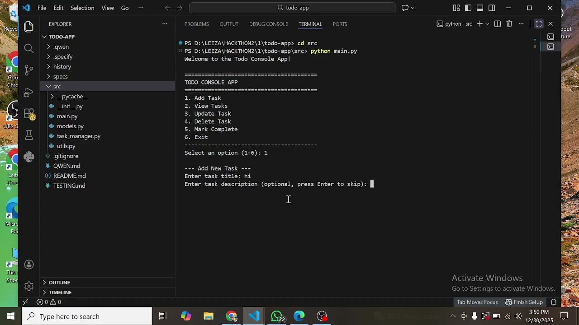Image resolution: width=579 pixels, height=325 pixels.
Task: Open the terminal panel's more actions ellipsis
Action: (x=521, y=24)
